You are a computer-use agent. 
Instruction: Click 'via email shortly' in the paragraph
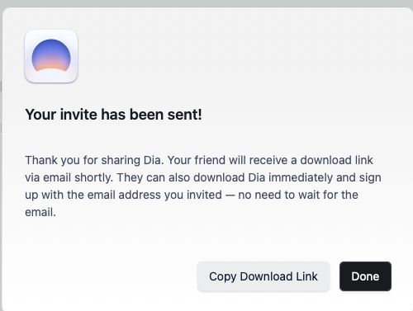[69, 177]
